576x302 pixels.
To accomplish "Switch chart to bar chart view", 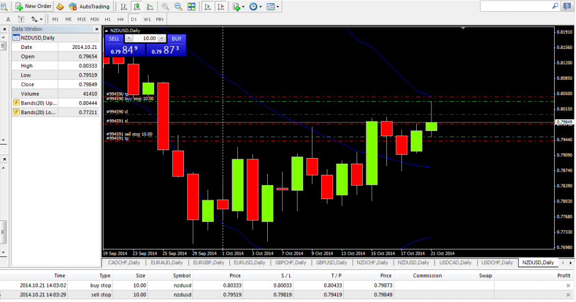I will pyautogui.click(x=124, y=7).
